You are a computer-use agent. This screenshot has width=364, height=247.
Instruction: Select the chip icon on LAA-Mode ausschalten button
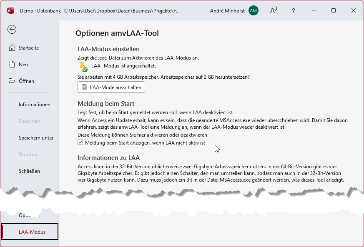click(x=83, y=87)
